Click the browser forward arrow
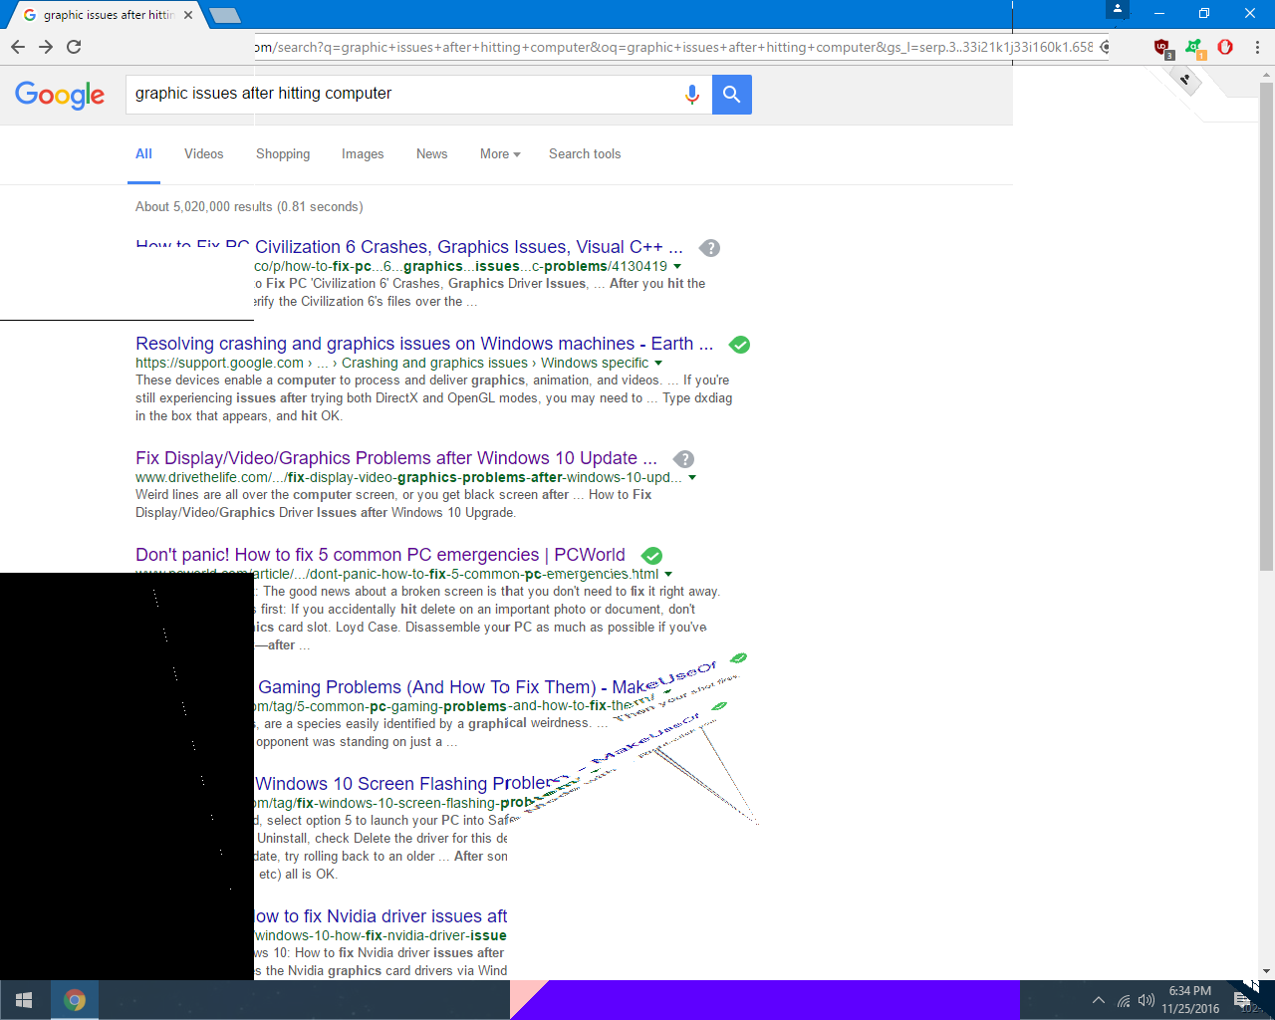 point(46,47)
